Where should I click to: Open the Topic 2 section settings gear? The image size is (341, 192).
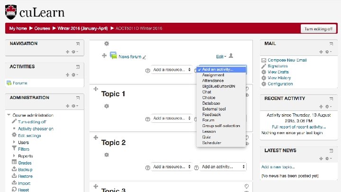tap(107, 155)
